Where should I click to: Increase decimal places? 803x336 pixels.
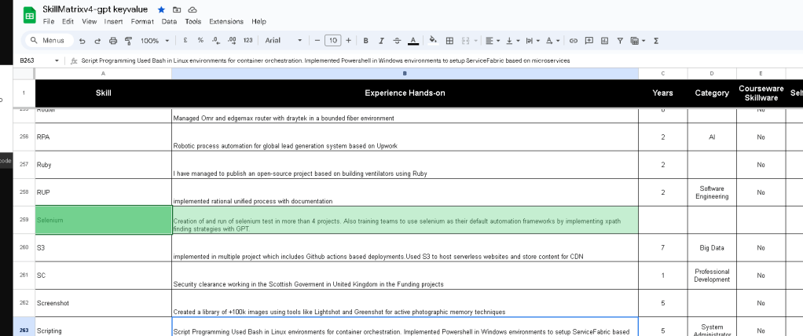pos(232,40)
